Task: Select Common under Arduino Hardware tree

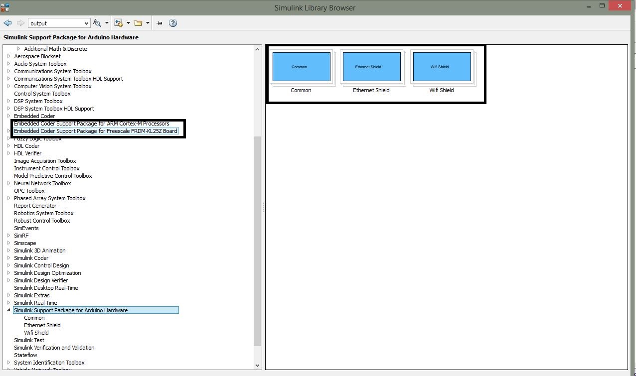Action: [x=34, y=318]
